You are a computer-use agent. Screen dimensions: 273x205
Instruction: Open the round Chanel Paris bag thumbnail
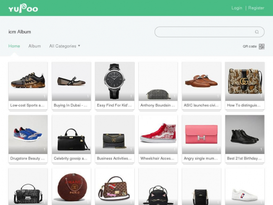[x=71, y=186]
